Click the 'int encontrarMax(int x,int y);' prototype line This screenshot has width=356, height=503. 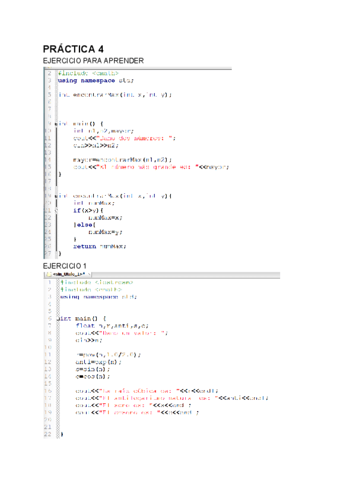tap(115, 95)
